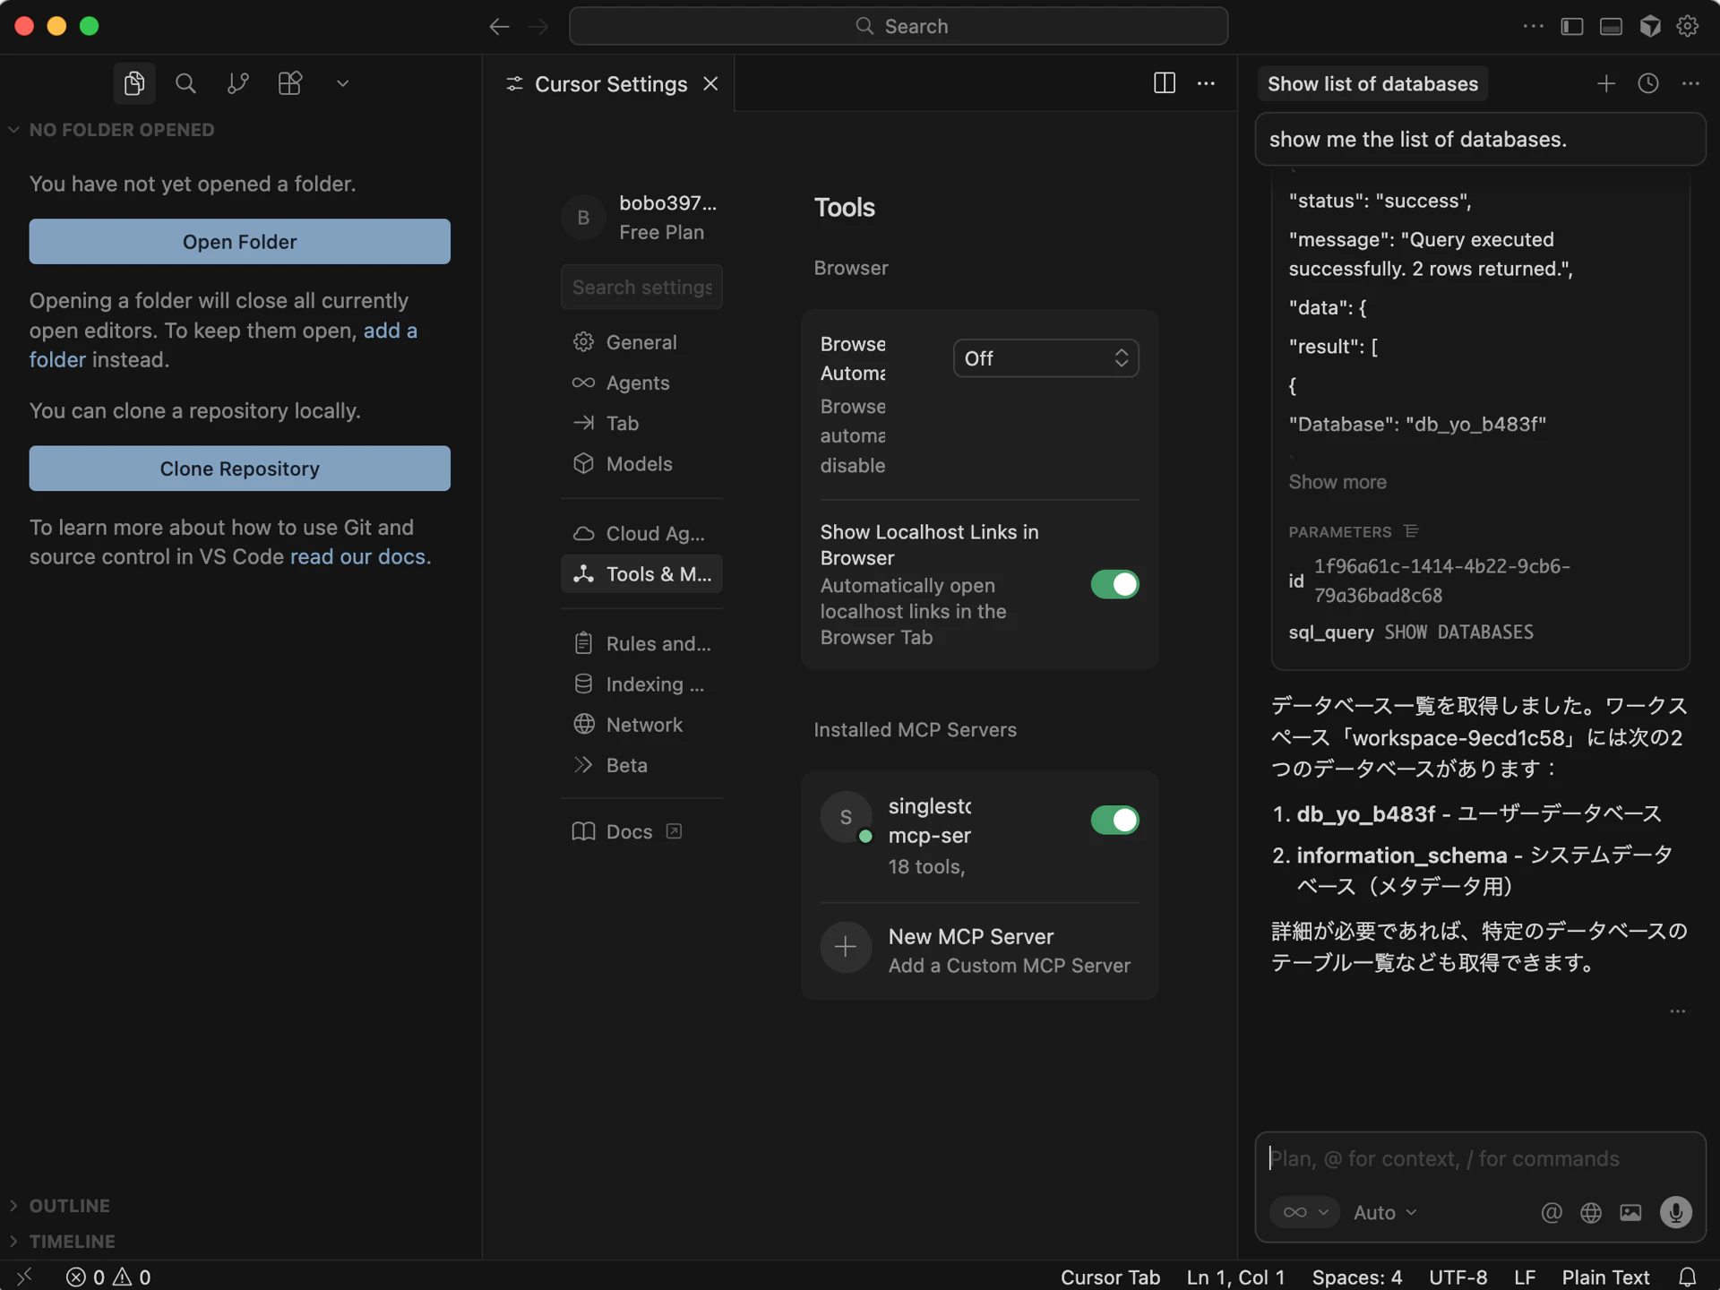Open Browser Automation Off dropdown
The width and height of the screenshot is (1720, 1290).
[x=1045, y=358]
